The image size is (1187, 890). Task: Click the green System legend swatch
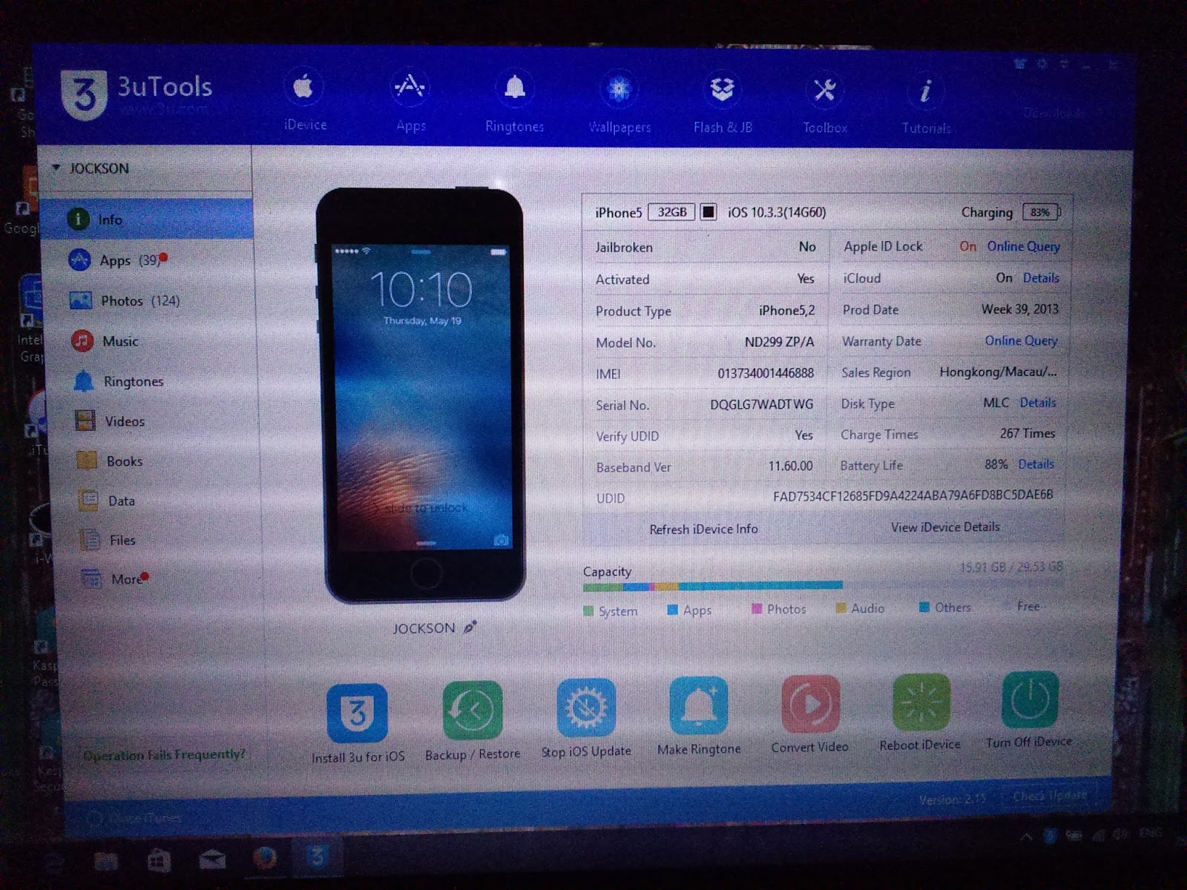tap(588, 611)
